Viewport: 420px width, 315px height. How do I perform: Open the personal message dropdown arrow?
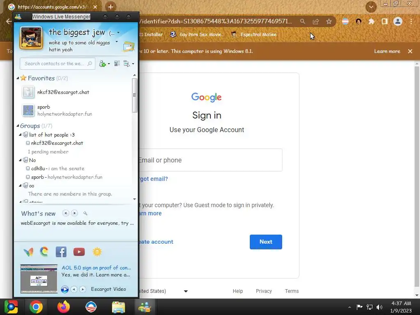point(116,42)
